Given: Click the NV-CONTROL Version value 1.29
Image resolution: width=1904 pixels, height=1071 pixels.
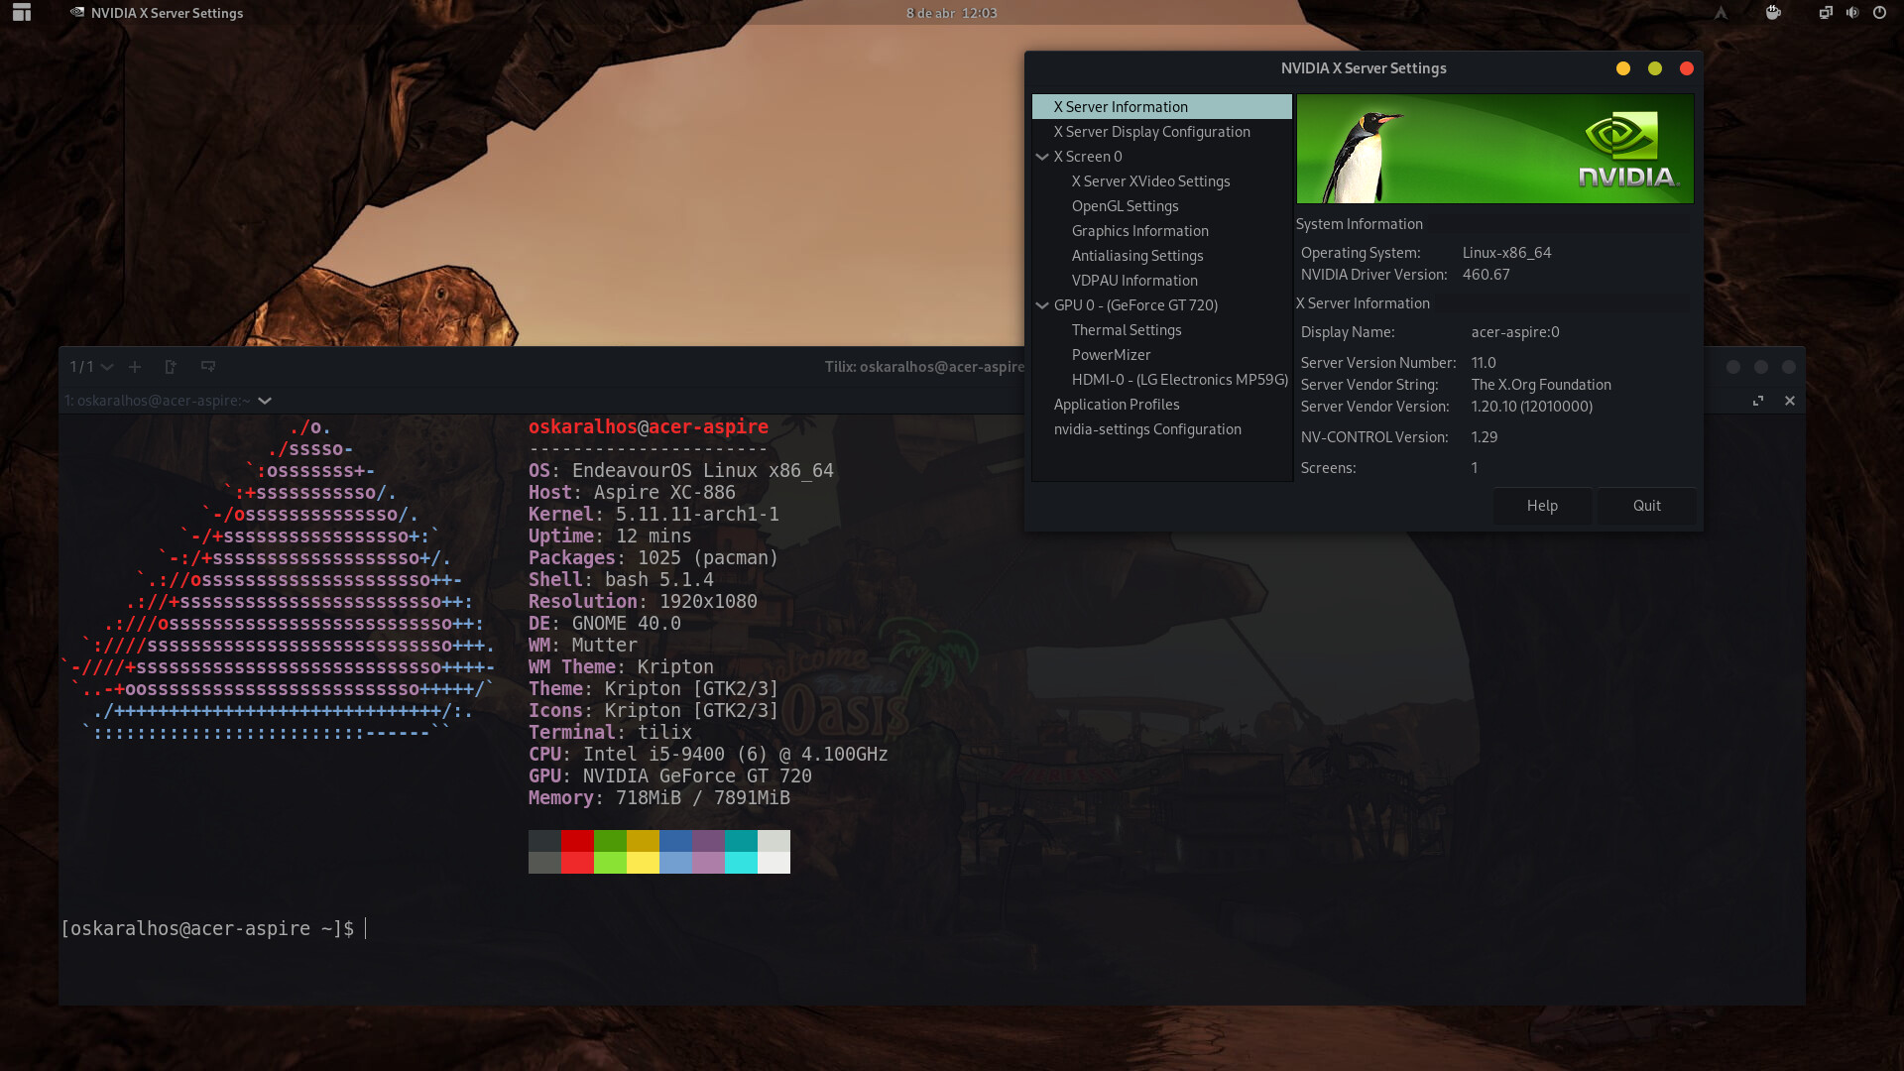Looking at the screenshot, I should pos(1485,437).
